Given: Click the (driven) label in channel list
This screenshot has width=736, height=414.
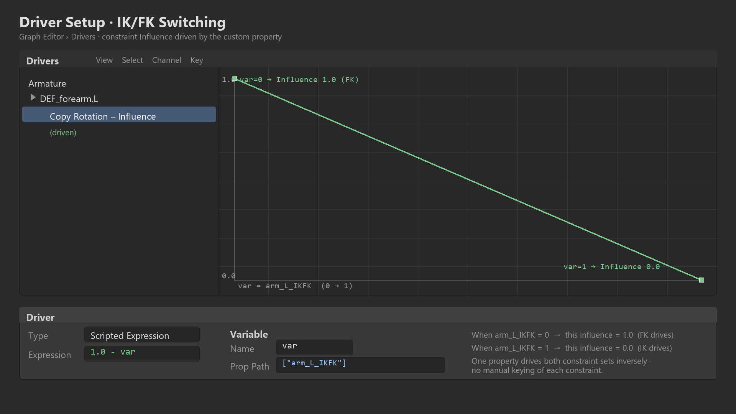Looking at the screenshot, I should click(x=63, y=133).
